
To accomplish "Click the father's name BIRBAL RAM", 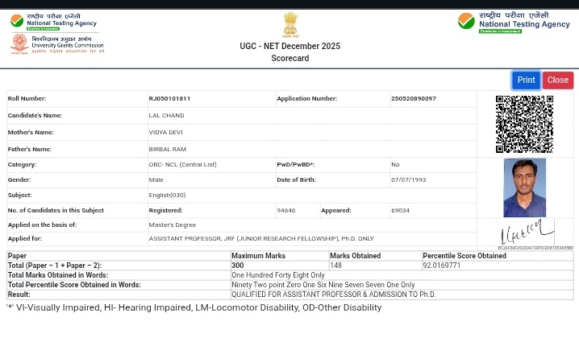I will point(168,149).
